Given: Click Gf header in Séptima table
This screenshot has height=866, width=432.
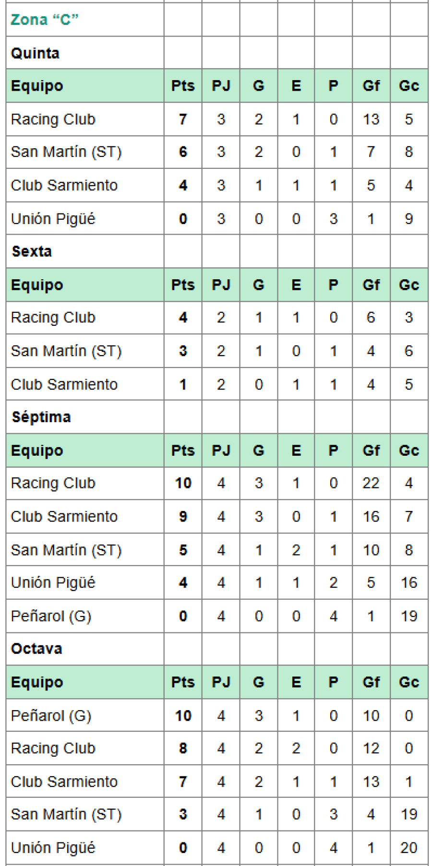Looking at the screenshot, I should (371, 451).
